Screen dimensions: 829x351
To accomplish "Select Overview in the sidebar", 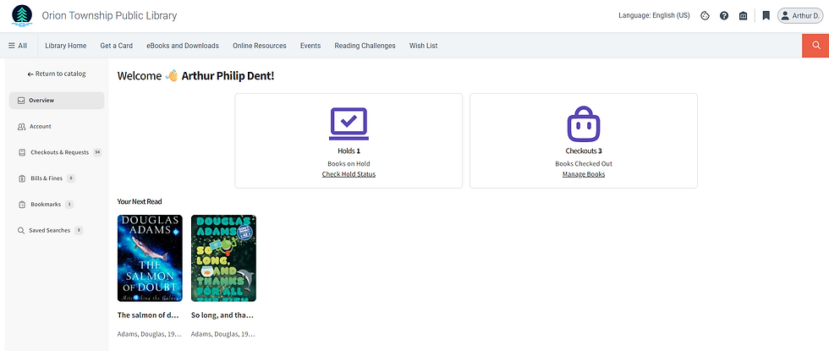I will (x=57, y=101).
